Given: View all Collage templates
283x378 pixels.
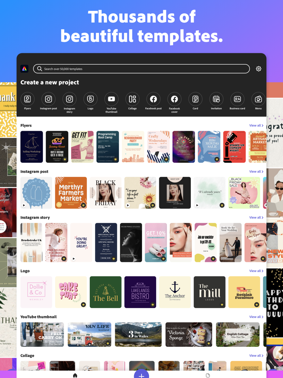Looking at the screenshot, I should point(256,356).
